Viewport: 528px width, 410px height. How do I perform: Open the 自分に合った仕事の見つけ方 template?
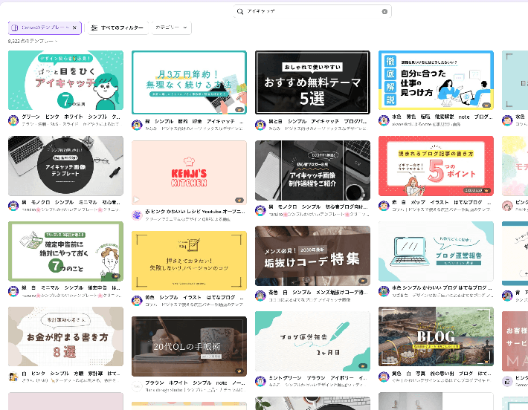coord(436,80)
